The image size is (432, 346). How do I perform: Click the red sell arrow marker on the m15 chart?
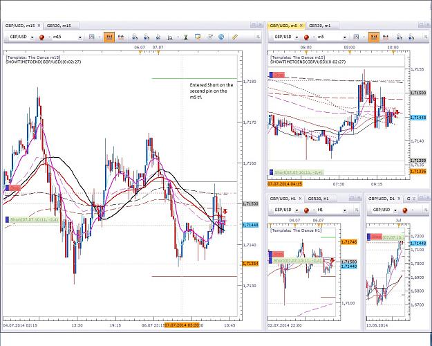coord(225,212)
